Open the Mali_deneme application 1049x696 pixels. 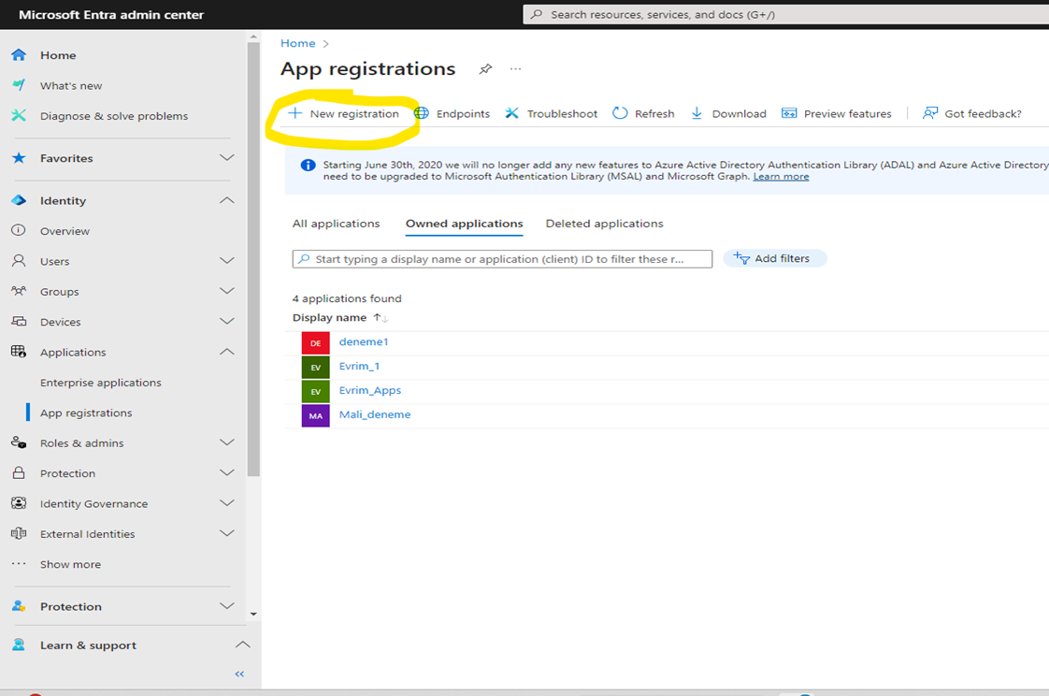tap(375, 415)
